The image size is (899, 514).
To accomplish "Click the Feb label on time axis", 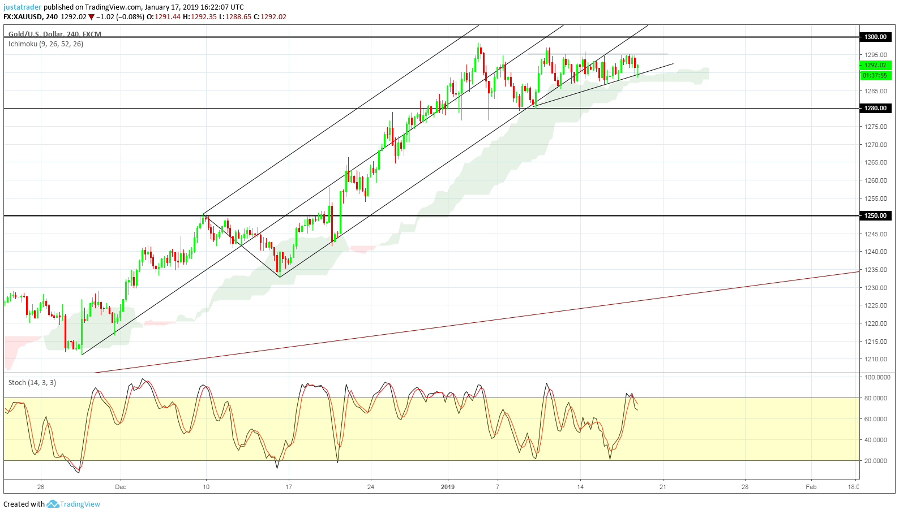I will click(811, 487).
